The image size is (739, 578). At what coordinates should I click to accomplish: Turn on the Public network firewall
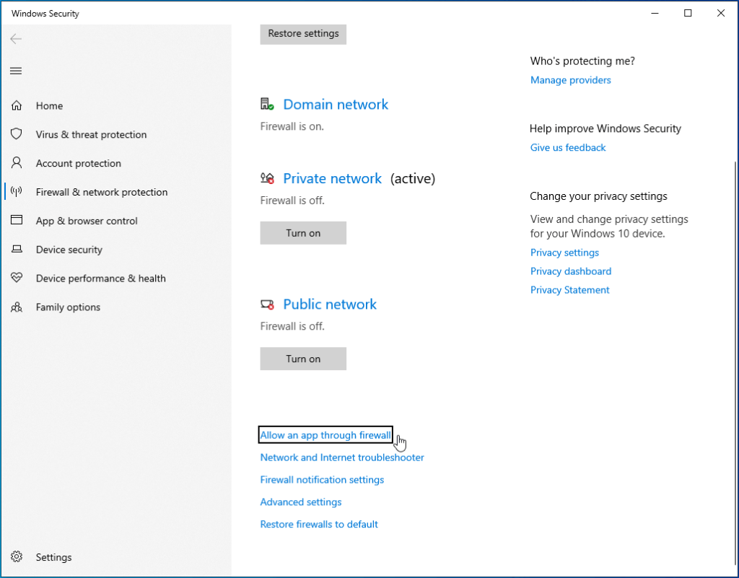[302, 359]
